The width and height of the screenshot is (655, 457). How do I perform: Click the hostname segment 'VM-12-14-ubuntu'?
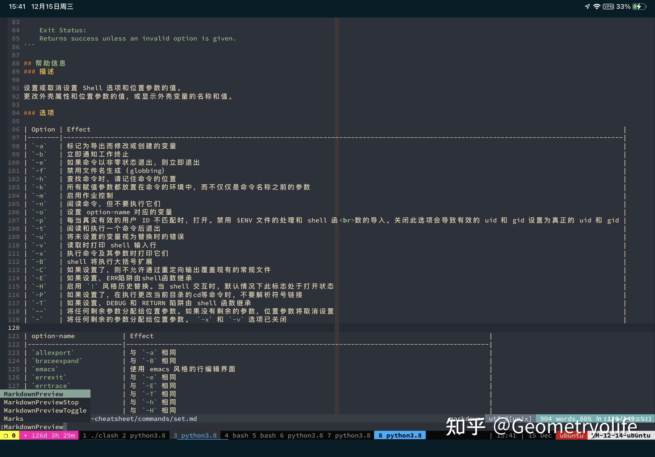click(x=621, y=435)
